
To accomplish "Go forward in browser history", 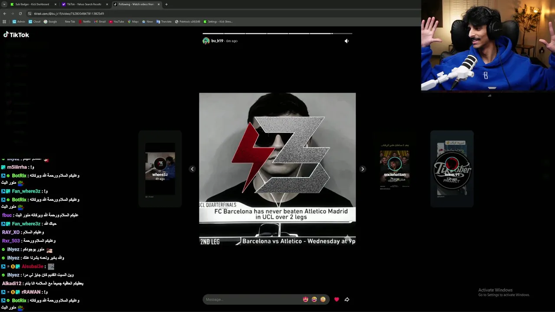I will coord(13,13).
